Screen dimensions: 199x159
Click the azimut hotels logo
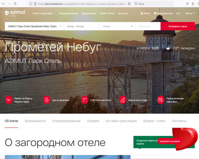[x=15, y=13]
